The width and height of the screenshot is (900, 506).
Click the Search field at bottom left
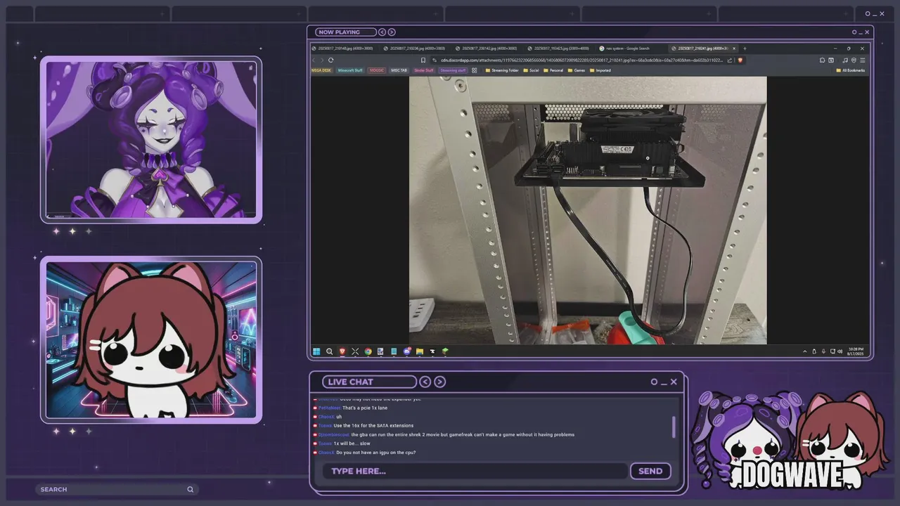click(x=117, y=489)
